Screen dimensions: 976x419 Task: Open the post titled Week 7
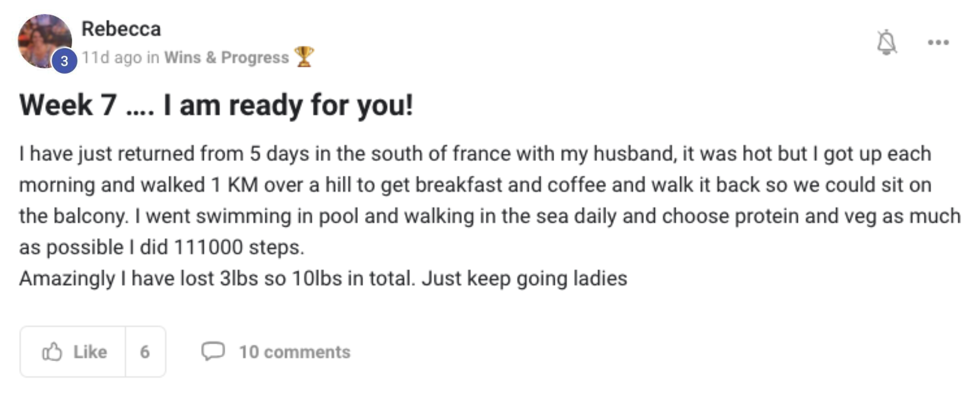pos(216,105)
